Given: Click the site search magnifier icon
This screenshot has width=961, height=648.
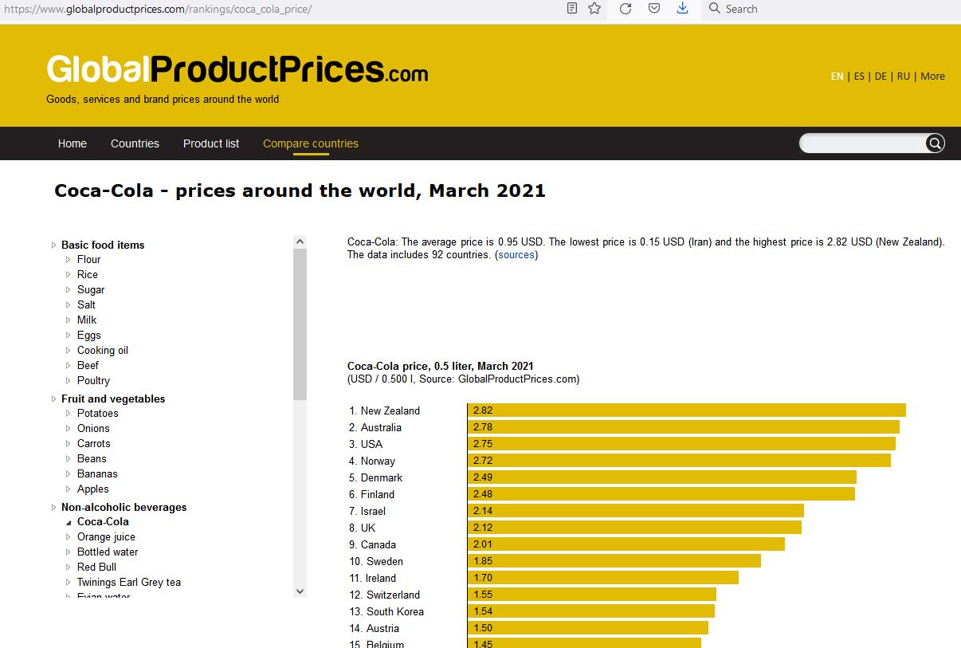Looking at the screenshot, I should coord(935,143).
